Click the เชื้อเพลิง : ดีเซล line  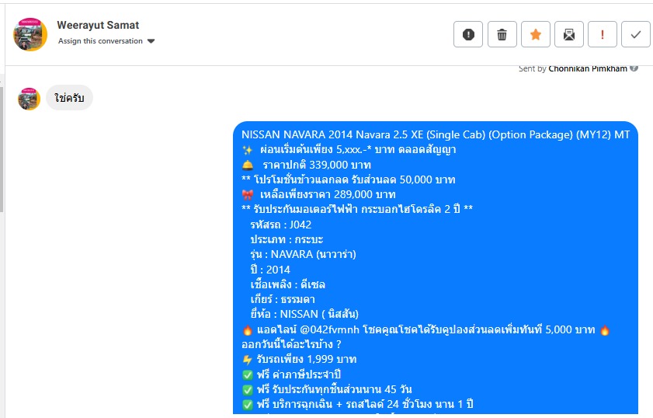[288, 284]
